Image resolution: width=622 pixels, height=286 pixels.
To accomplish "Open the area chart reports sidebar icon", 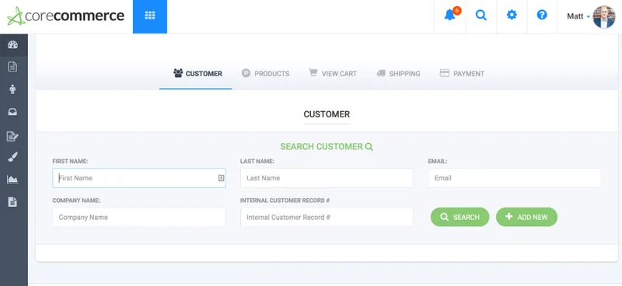I will tap(12, 180).
